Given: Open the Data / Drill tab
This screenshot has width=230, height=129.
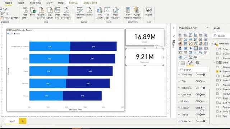Looking at the screenshot, I should tap(90, 3).
